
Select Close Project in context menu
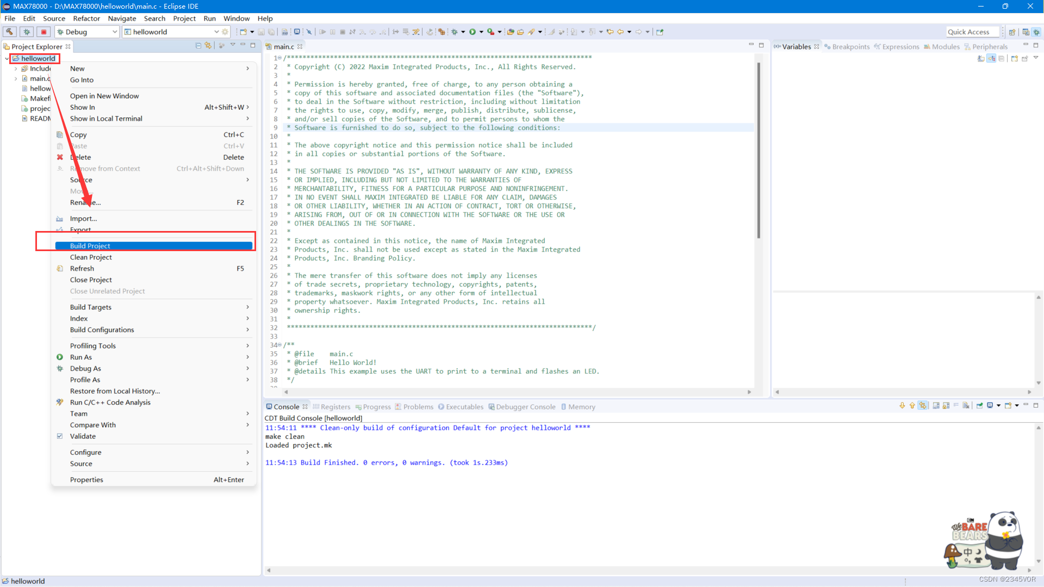click(154, 280)
